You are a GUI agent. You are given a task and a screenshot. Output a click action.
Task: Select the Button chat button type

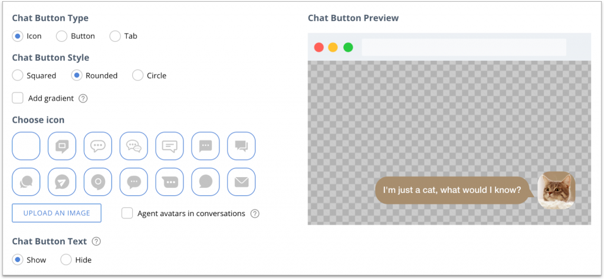tap(62, 36)
